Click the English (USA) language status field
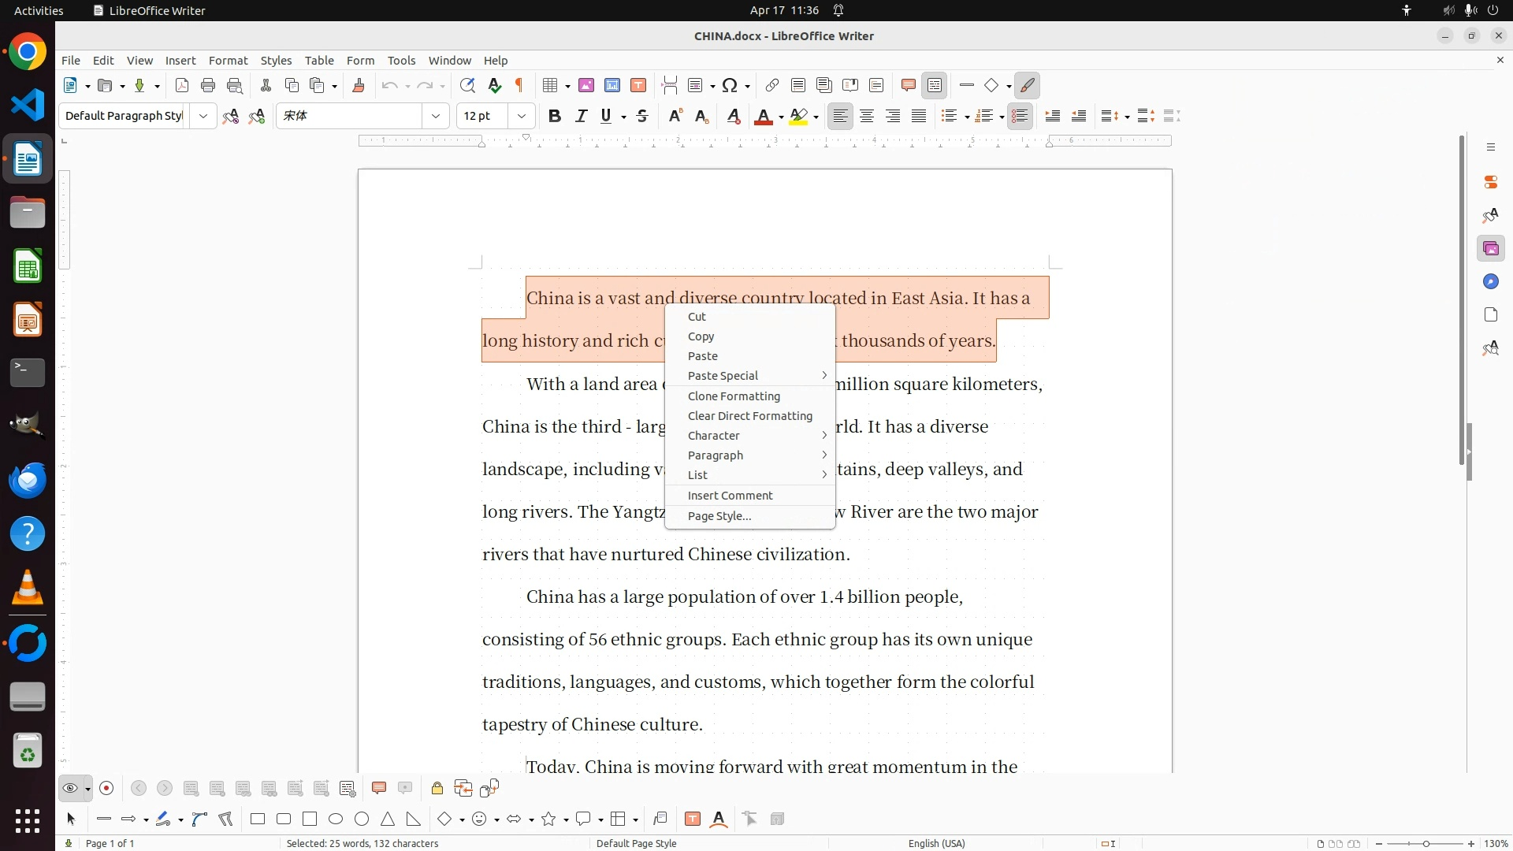Screen dimensions: 1513x851 click(x=936, y=844)
